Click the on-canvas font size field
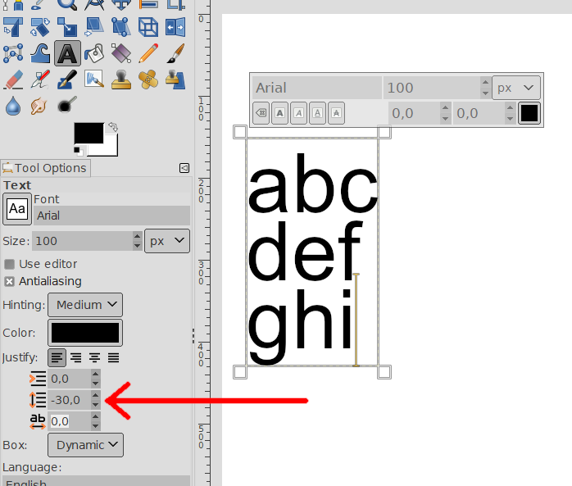Image resolution: width=572 pixels, height=486 pixels. pyautogui.click(x=432, y=88)
